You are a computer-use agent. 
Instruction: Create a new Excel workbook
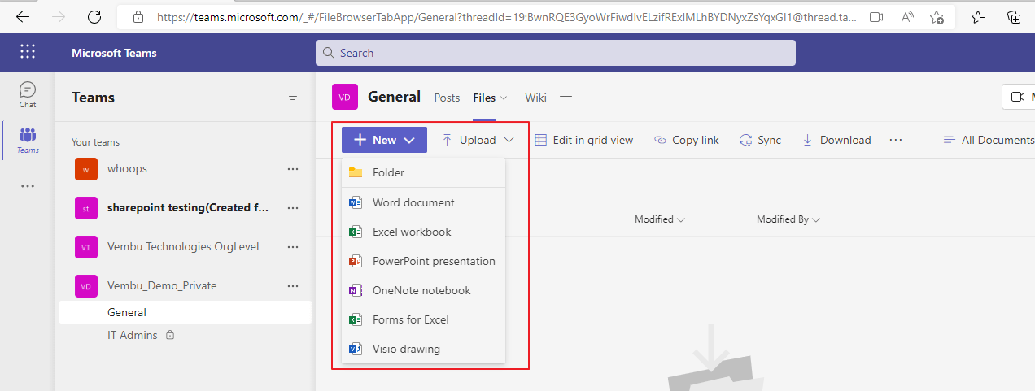pos(423,232)
